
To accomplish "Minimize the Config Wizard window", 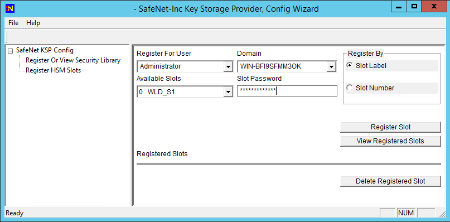I will [x=399, y=6].
